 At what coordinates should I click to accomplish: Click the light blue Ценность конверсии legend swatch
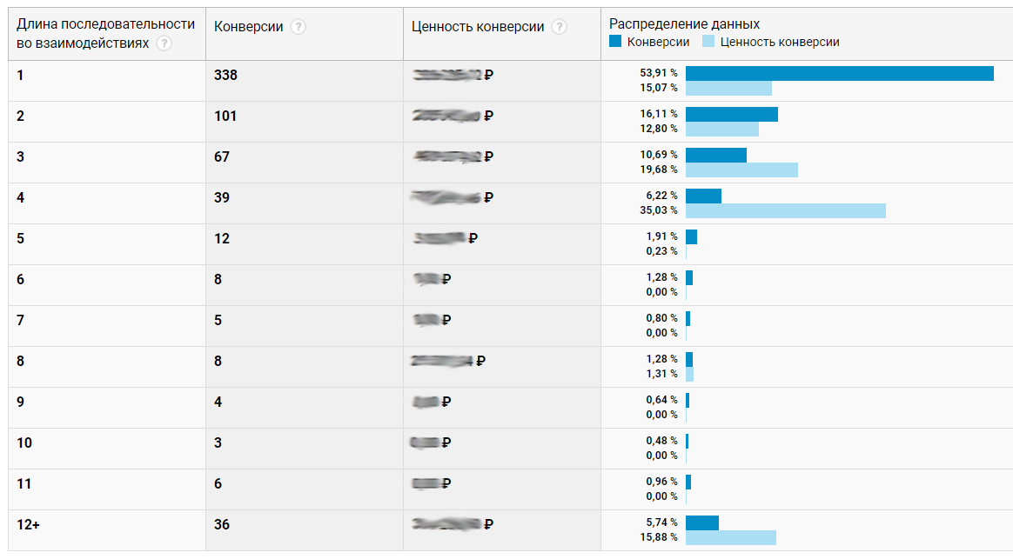[x=708, y=42]
